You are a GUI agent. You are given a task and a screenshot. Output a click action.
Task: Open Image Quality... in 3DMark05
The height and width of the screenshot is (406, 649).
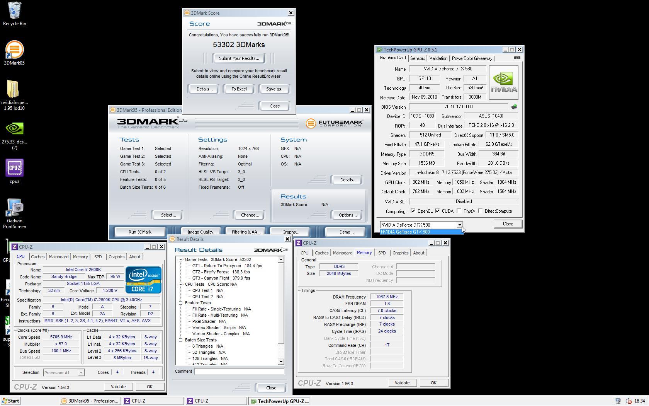point(201,232)
